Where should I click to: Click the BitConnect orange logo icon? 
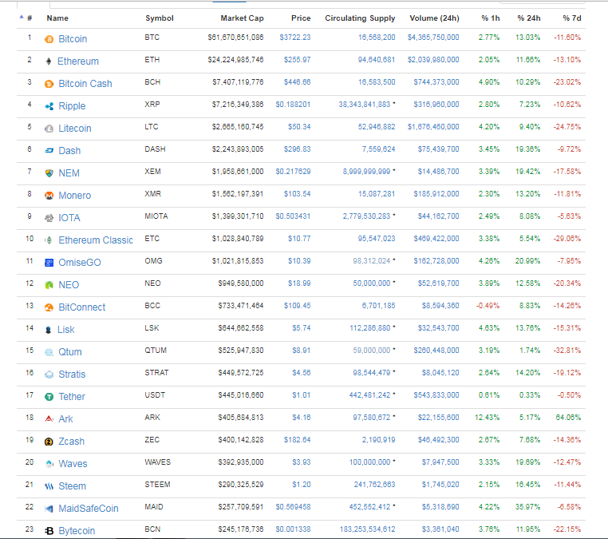(x=49, y=307)
